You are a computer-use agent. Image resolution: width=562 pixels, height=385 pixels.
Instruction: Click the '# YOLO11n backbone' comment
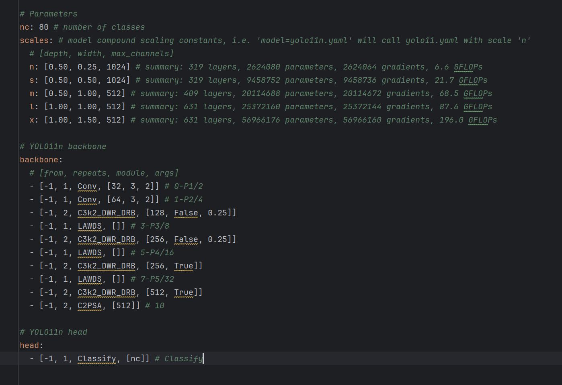tap(63, 146)
